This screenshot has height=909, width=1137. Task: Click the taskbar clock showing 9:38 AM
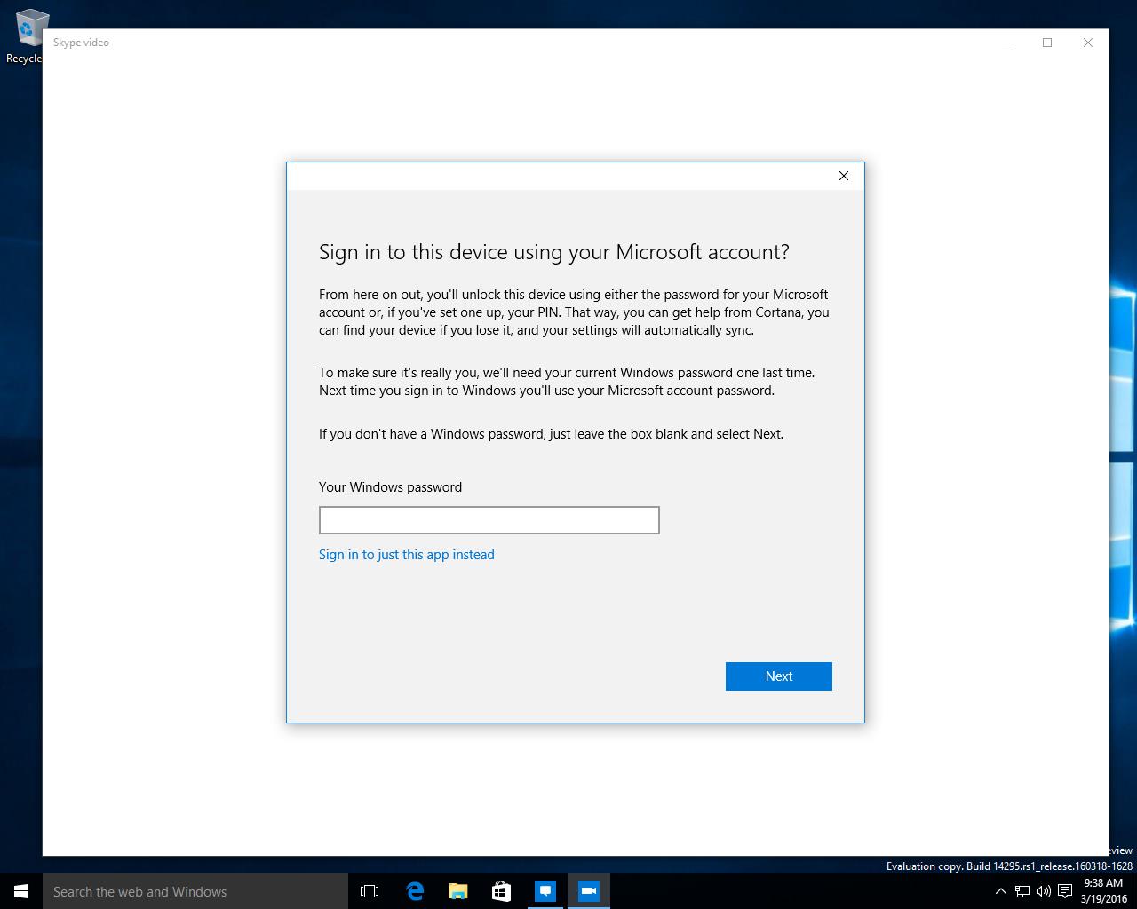click(1103, 891)
